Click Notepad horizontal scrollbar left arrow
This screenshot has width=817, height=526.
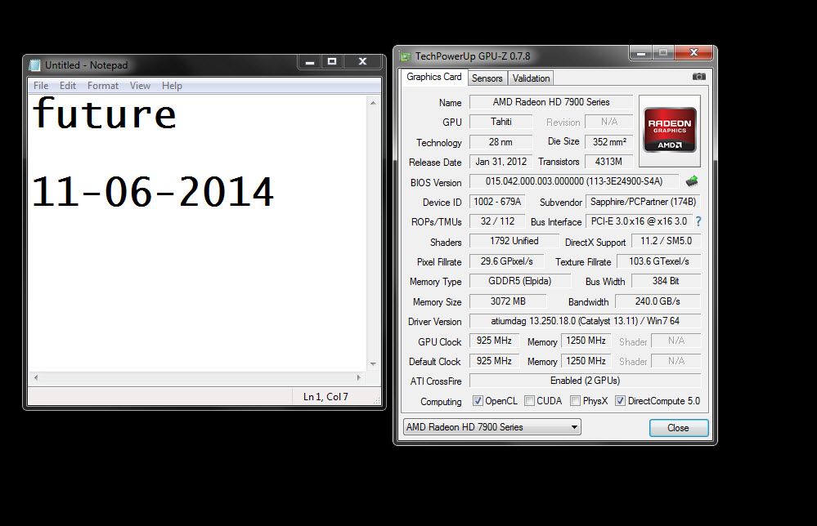(x=35, y=377)
